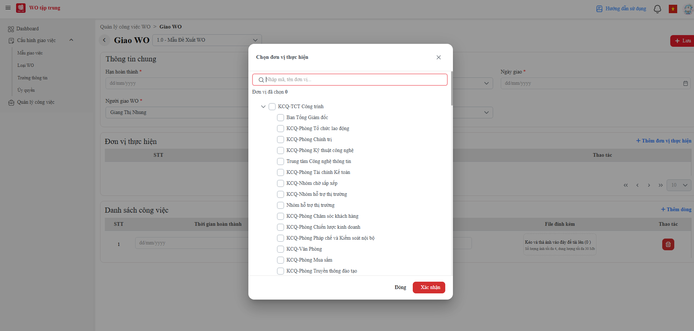694x331 pixels.
Task: Tick KCQ-Phòng Pháp chế và Kiểm soát nội bộ
Action: [x=281, y=238]
